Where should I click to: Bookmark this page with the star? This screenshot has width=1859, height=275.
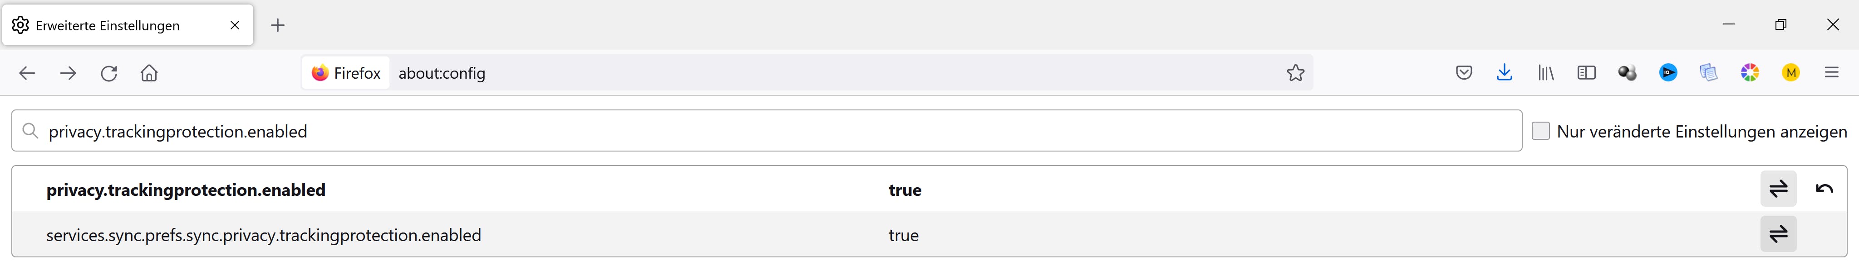pos(1295,73)
